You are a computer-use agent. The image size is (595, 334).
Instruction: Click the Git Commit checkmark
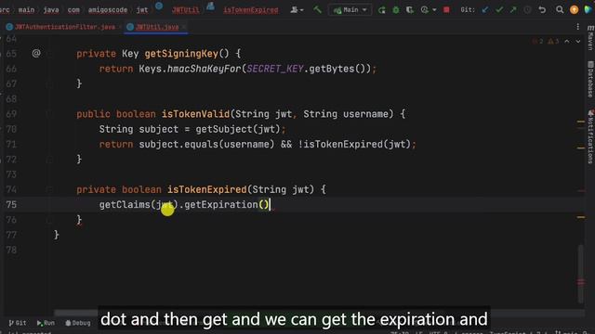499,10
